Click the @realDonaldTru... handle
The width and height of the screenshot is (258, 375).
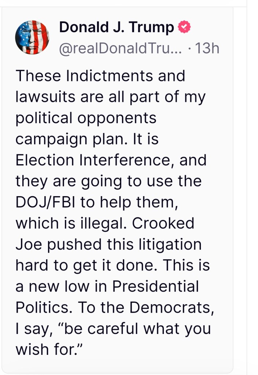click(121, 48)
